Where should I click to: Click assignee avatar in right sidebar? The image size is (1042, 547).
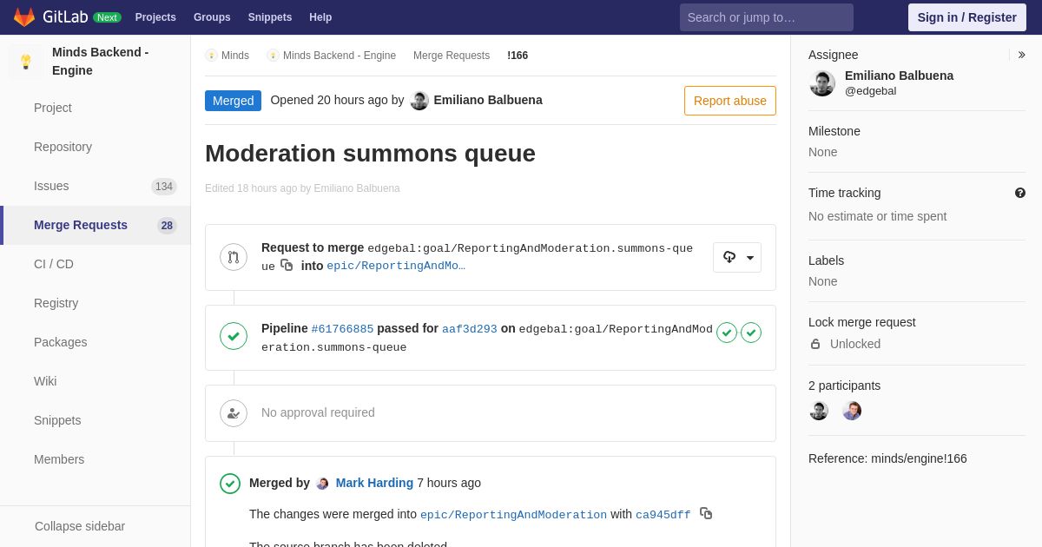pos(822,83)
